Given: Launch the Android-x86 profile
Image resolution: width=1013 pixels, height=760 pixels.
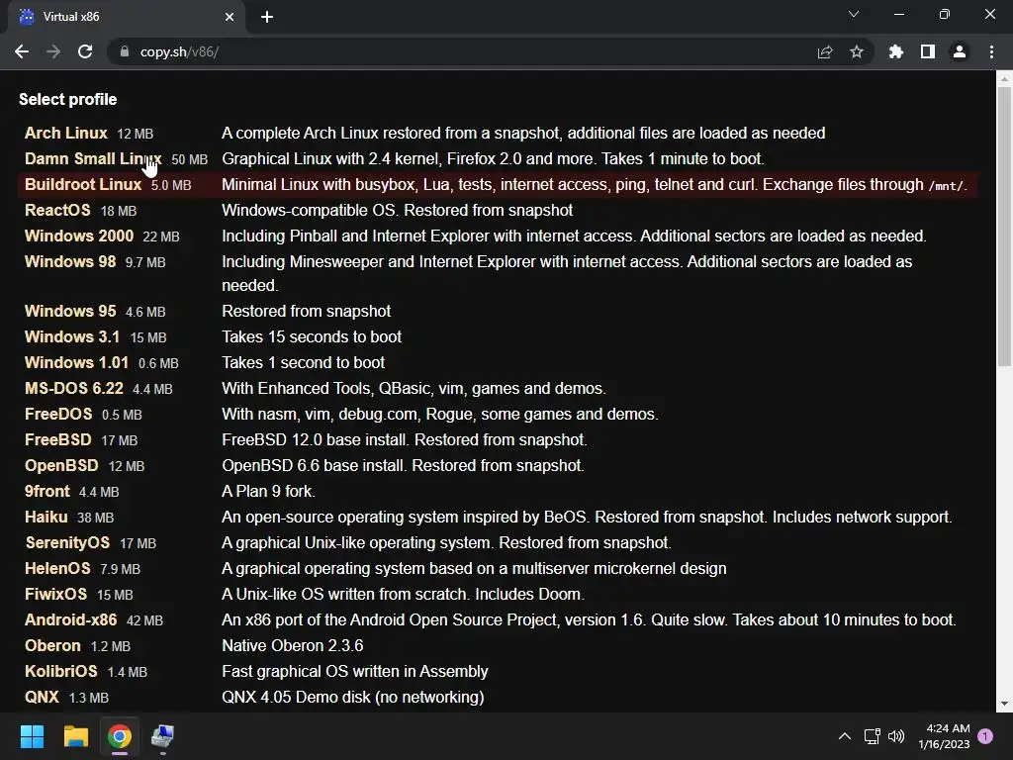Looking at the screenshot, I should tap(70, 620).
